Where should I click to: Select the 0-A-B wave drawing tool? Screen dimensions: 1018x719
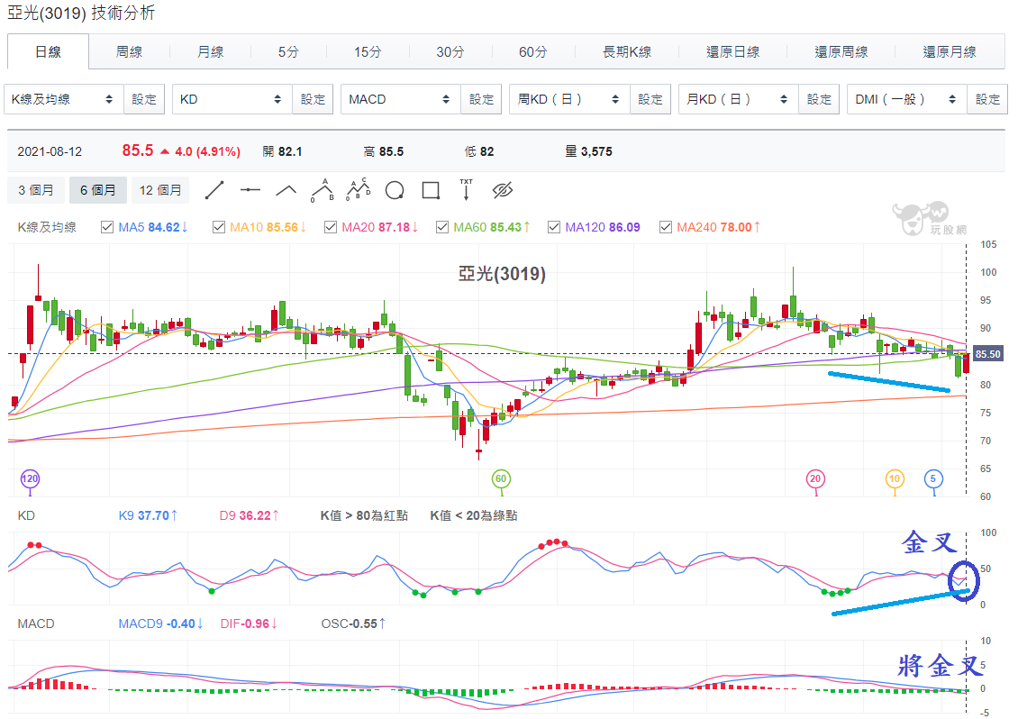[322, 190]
